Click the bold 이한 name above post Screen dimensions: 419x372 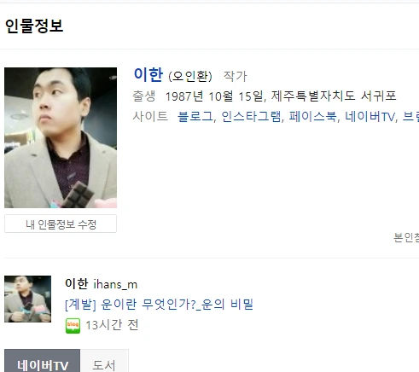coord(77,284)
